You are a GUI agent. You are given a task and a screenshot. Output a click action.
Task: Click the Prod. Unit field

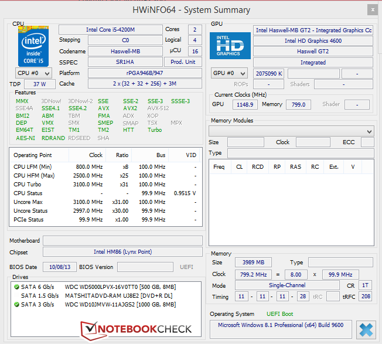click(183, 62)
